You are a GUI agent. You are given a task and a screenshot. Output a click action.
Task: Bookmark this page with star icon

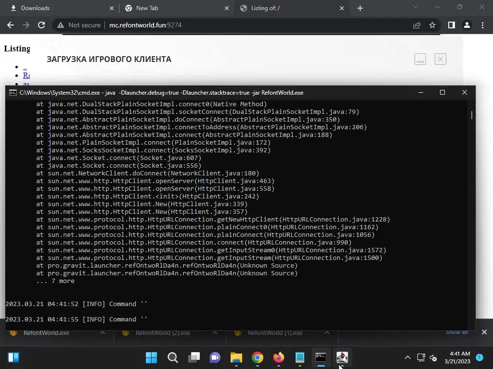tap(432, 25)
